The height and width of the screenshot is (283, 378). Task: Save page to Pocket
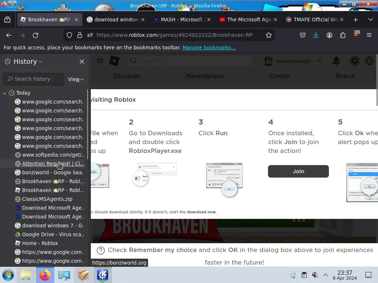[x=303, y=35]
